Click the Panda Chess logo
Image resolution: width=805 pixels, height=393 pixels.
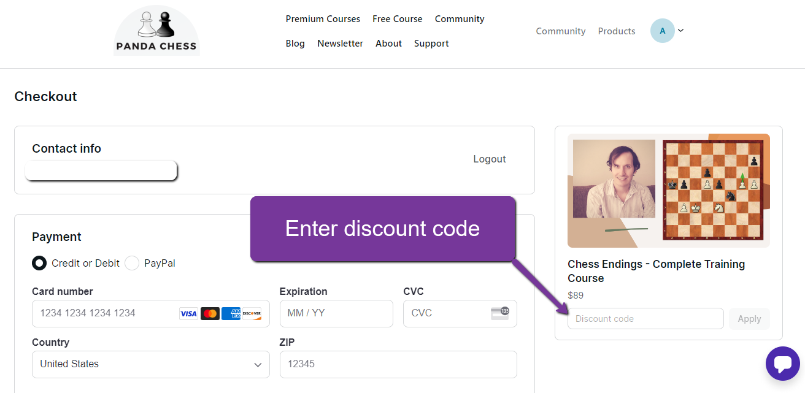click(156, 31)
